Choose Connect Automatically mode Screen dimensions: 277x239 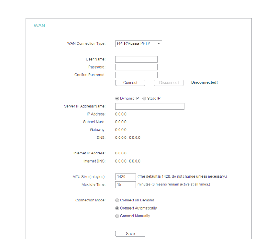click(117, 208)
